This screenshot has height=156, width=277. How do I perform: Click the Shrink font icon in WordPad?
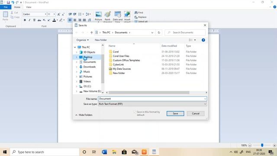[x=63, y=14]
